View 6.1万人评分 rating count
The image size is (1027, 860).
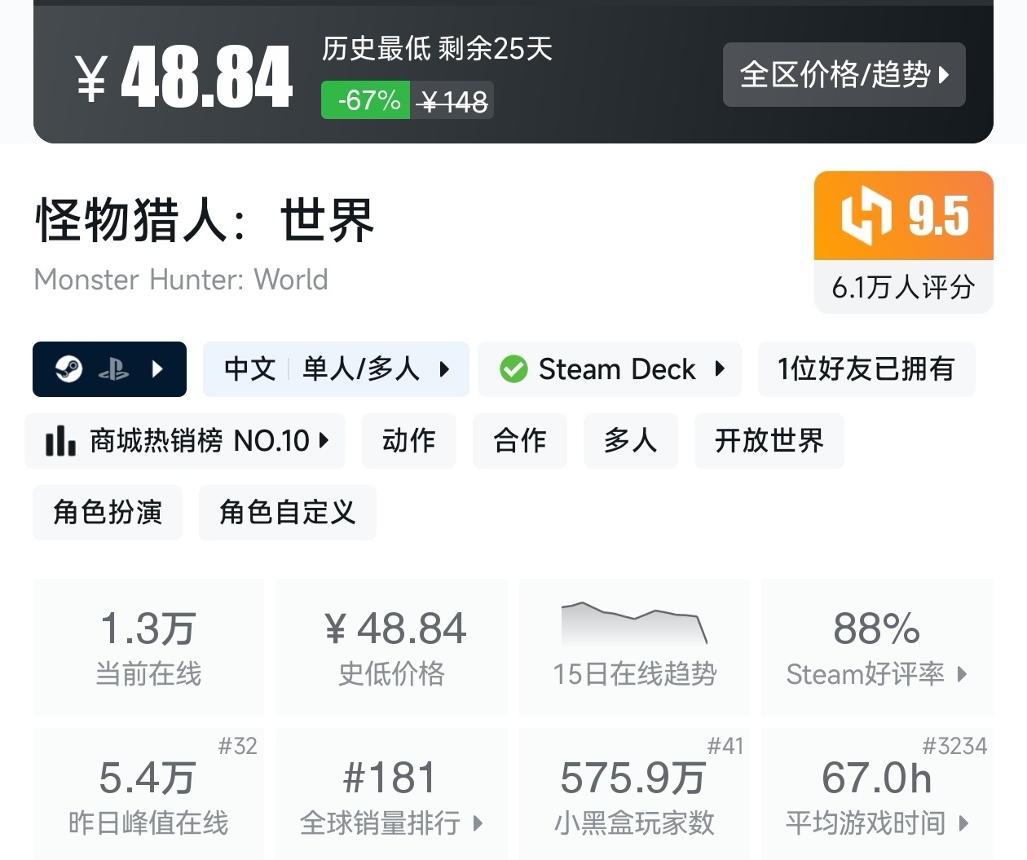[904, 287]
